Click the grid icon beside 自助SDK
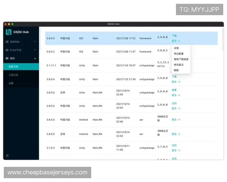 click(x=7, y=42)
